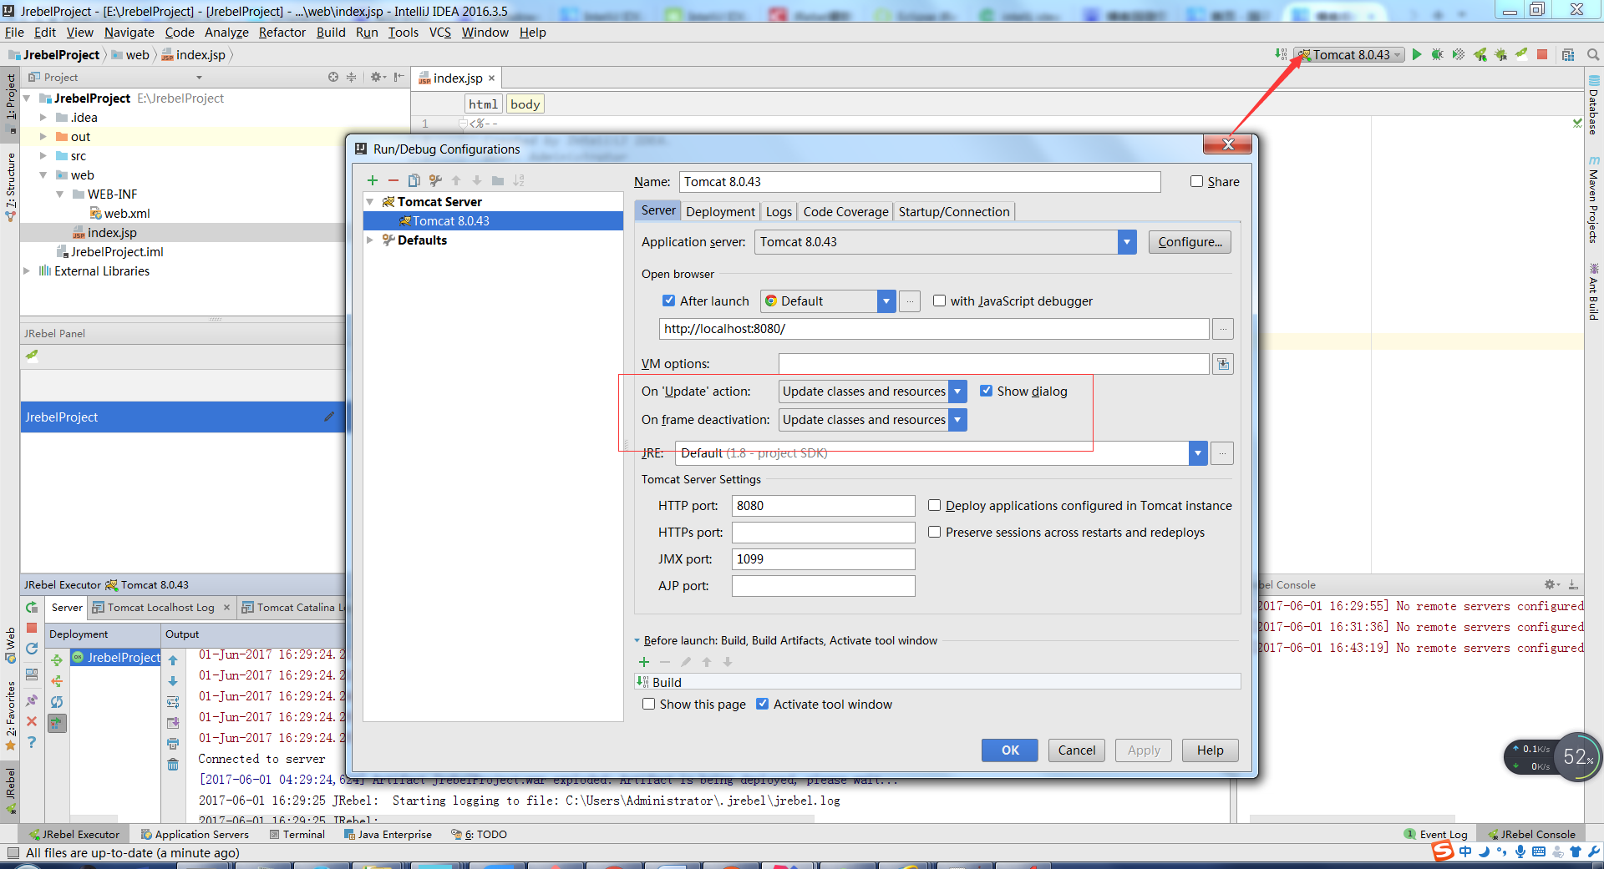1604x869 pixels.
Task: Run with Coverage from the main toolbar
Action: (1459, 54)
